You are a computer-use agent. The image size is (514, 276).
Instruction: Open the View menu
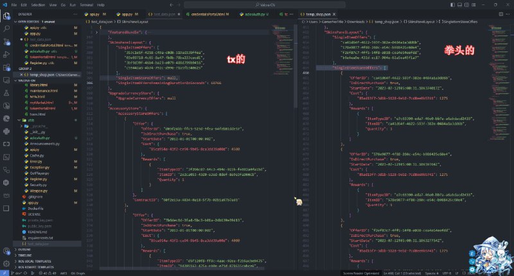pos(53,5)
